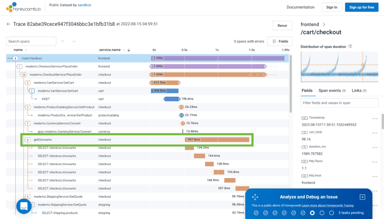Select the current active tutorial step circle
384x219 pixels.
pyautogui.click(x=312, y=213)
